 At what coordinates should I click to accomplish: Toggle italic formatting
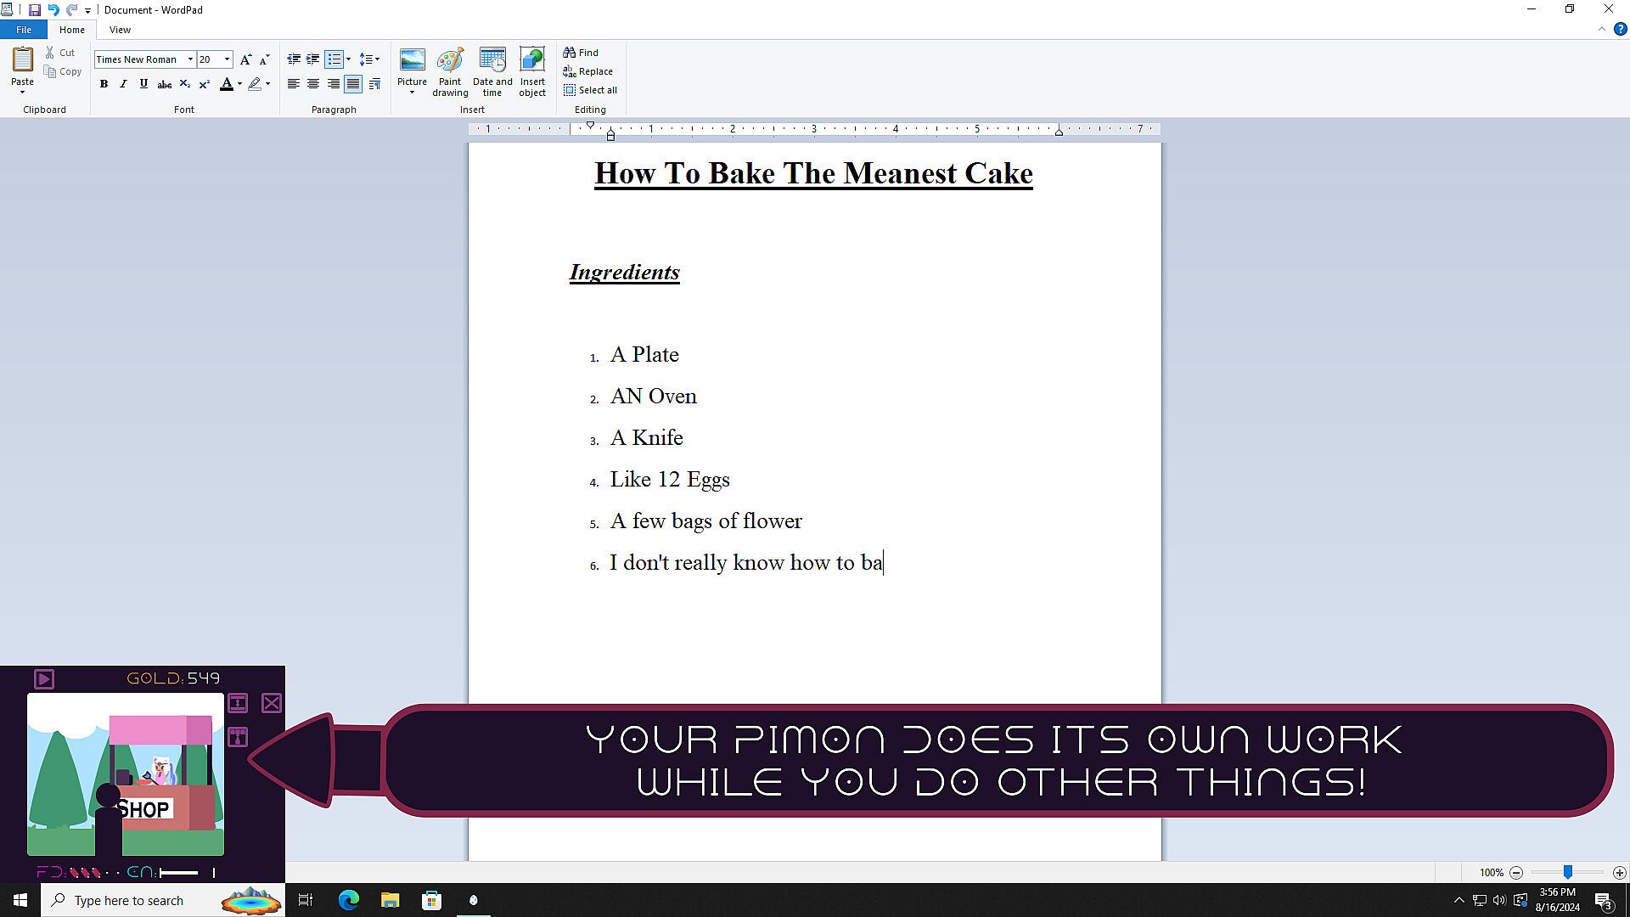[x=124, y=84]
